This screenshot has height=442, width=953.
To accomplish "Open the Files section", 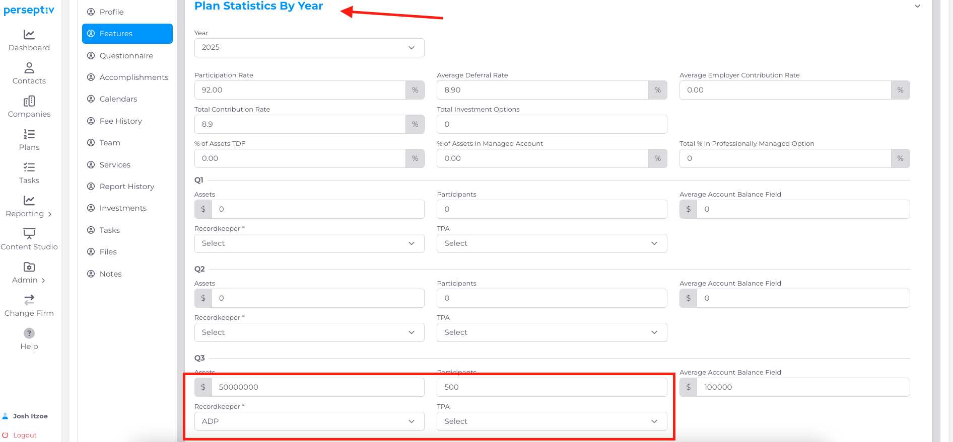I will click(x=127, y=251).
